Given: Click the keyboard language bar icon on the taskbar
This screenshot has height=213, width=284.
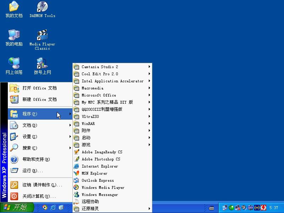Looking at the screenshot, I should tap(211, 208).
